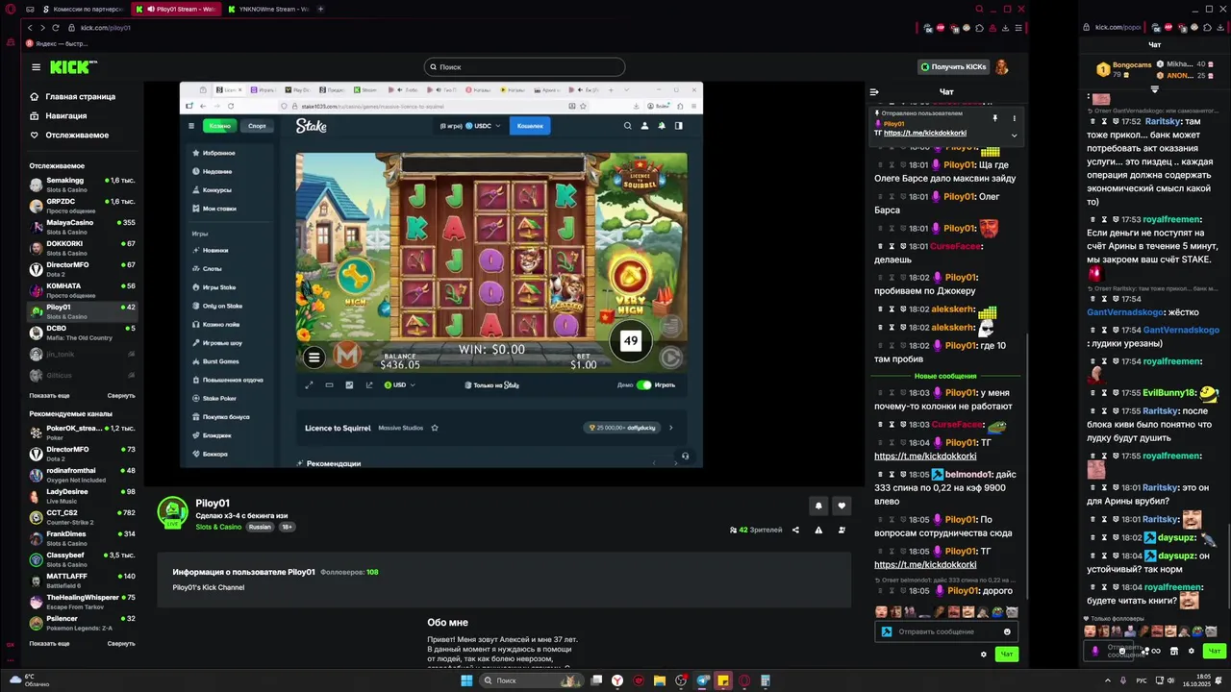Click the Russian language tag
This screenshot has height=692, width=1231.
tap(260, 527)
